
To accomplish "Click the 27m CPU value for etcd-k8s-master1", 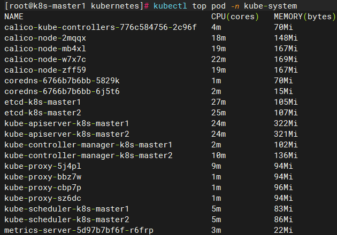I will 218,102.
